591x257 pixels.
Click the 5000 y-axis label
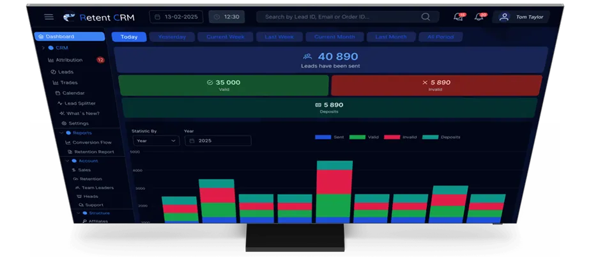click(x=135, y=152)
